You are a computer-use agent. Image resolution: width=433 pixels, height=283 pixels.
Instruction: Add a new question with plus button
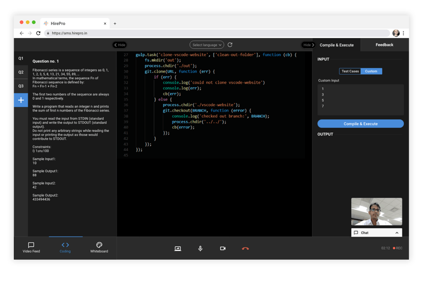[21, 100]
